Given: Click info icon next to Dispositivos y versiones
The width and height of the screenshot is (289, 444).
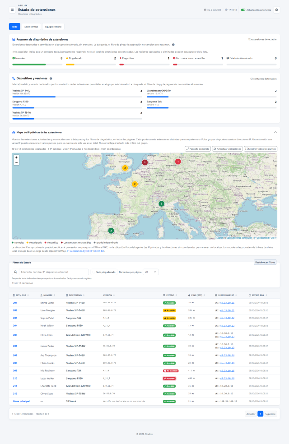Looking at the screenshot, I should (x=51, y=79).
